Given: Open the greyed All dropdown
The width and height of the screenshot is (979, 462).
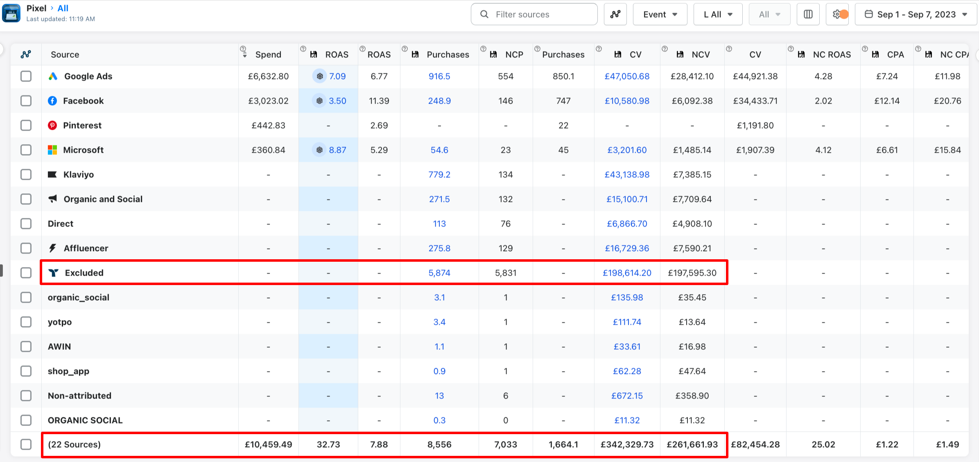Looking at the screenshot, I should 769,14.
